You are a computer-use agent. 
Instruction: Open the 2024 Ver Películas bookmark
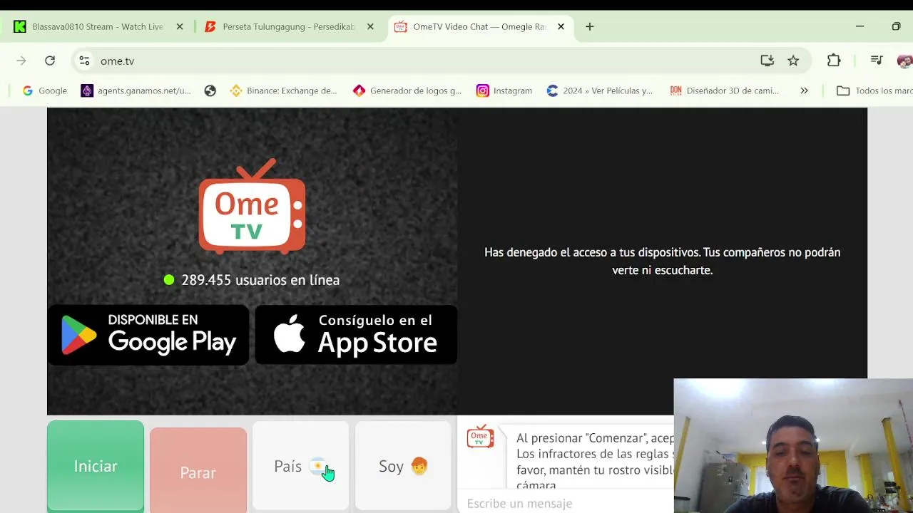[x=599, y=90]
